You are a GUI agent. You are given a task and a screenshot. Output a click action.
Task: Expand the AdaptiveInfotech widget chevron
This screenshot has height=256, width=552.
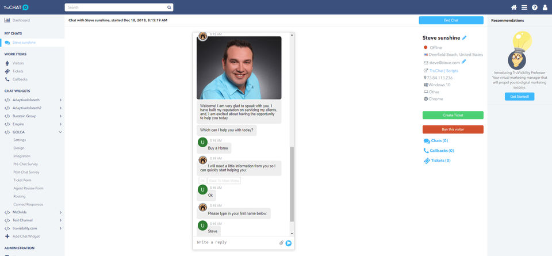(x=60, y=100)
